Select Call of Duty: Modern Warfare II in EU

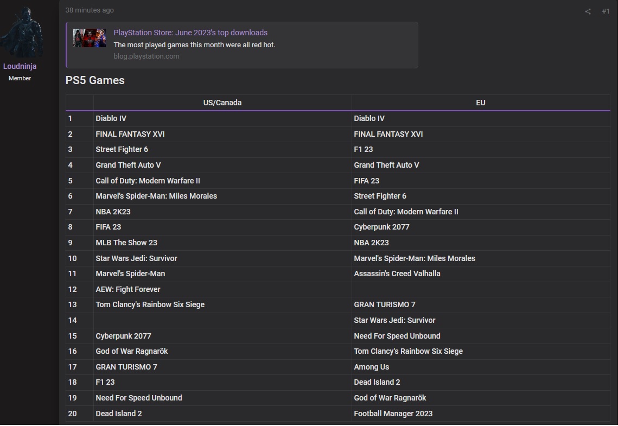click(406, 212)
